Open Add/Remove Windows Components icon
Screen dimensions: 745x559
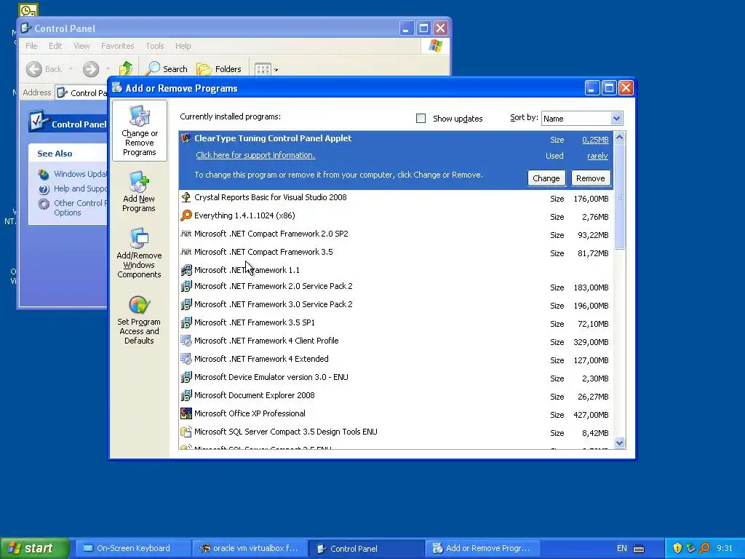pyautogui.click(x=139, y=238)
